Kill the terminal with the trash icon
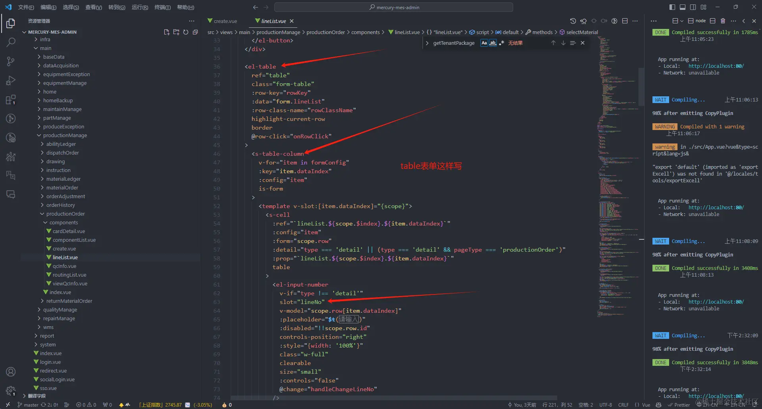This screenshot has height=409, width=762. click(x=723, y=21)
